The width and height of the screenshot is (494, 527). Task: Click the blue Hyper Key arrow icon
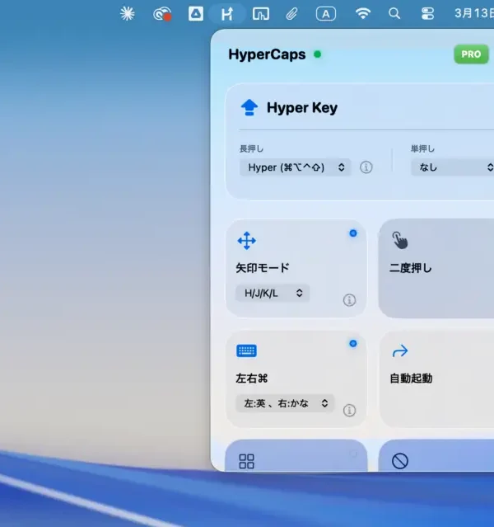click(x=249, y=107)
